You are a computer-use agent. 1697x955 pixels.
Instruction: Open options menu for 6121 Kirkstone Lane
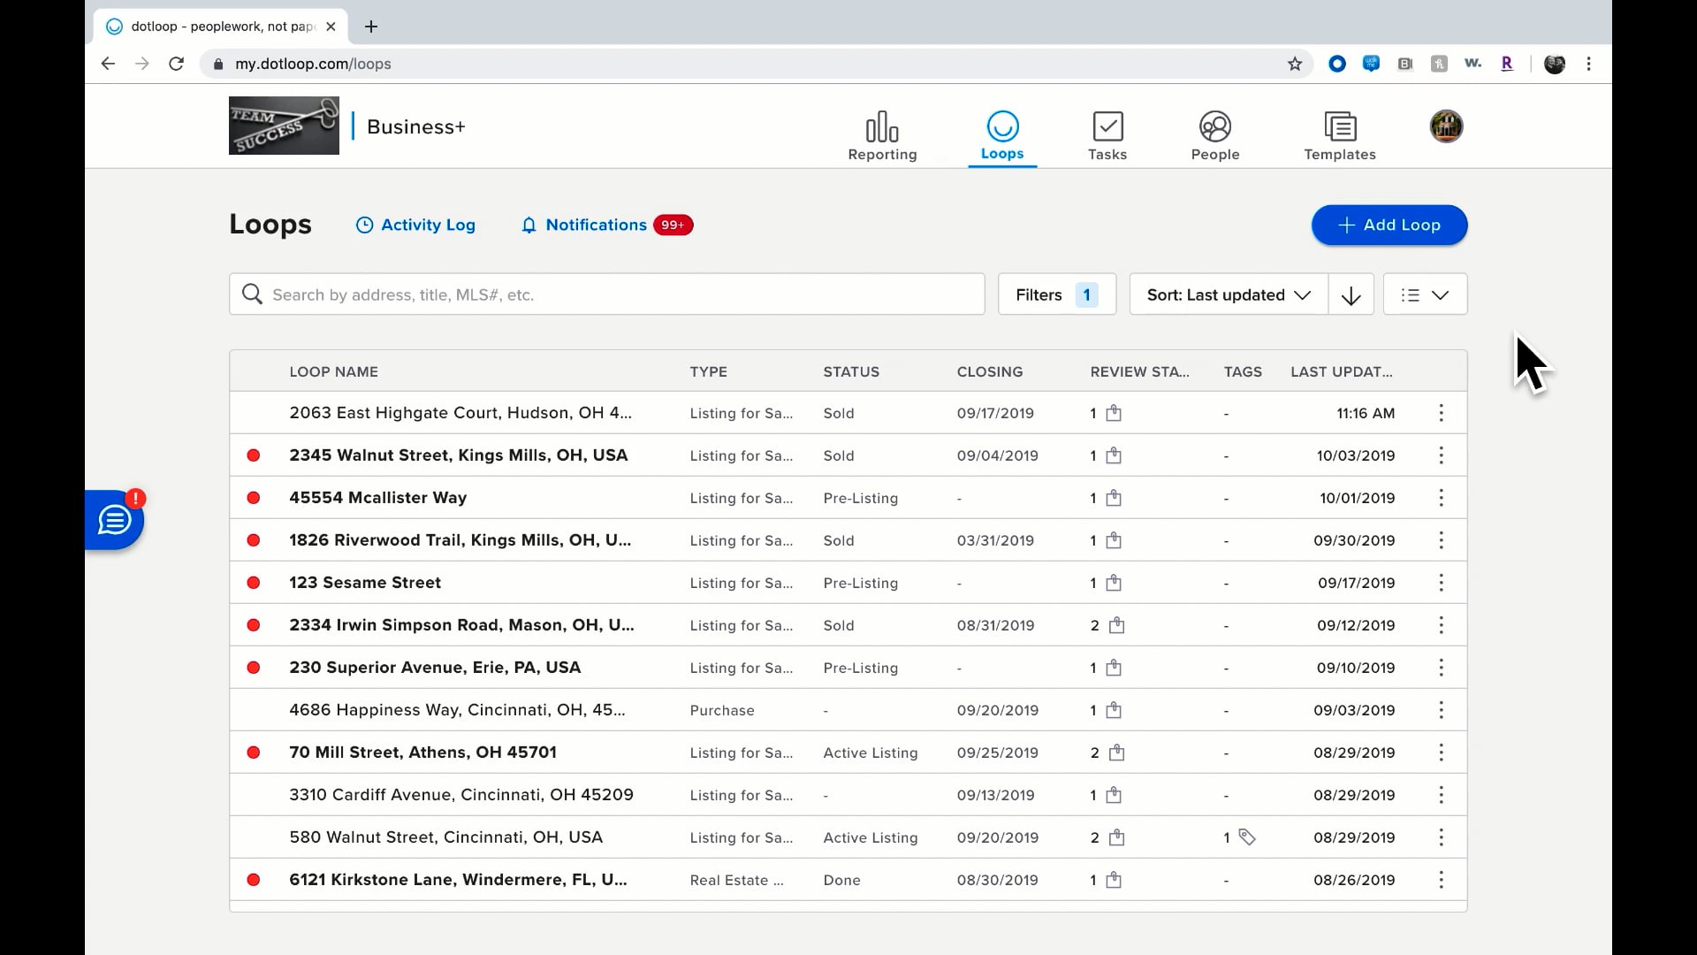pos(1441,880)
